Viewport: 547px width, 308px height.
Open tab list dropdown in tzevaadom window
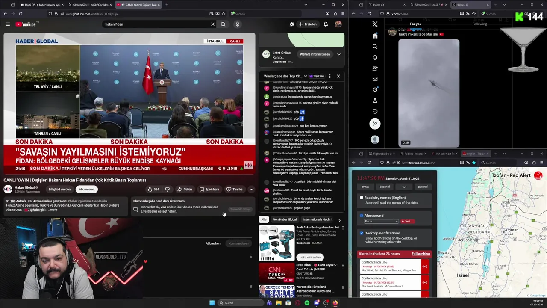pyautogui.click(x=504, y=154)
